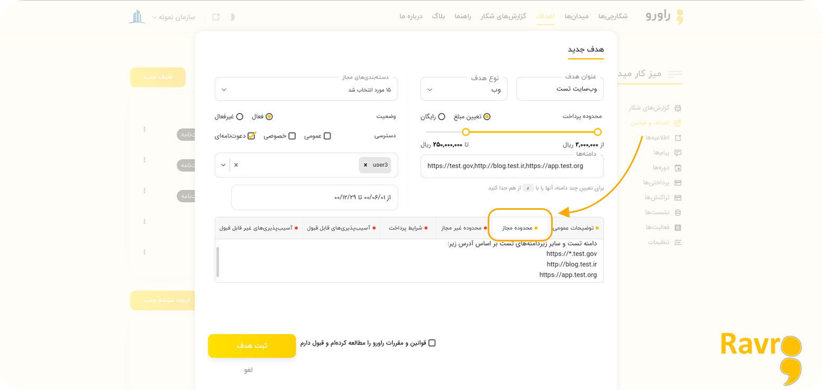The width and height of the screenshot is (823, 390).
Task: Click the maximum handle of payment range slider
Action: [465, 132]
